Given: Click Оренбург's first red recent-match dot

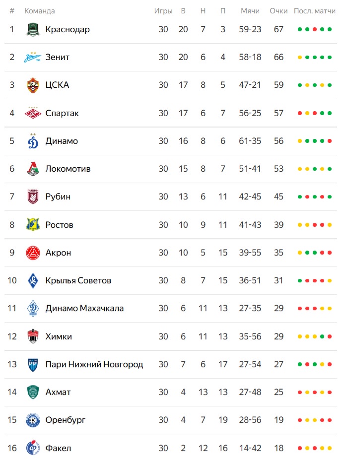Looking at the screenshot, I should (x=300, y=420).
